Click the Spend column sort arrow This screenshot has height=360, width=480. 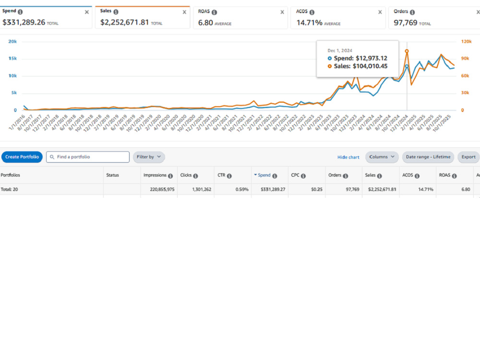pyautogui.click(x=255, y=175)
